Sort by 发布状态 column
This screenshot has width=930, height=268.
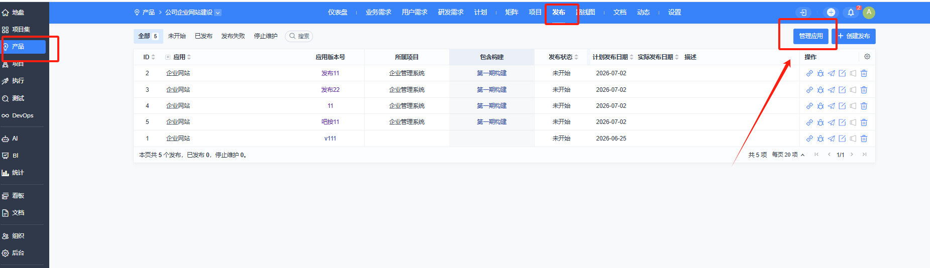tap(563, 57)
